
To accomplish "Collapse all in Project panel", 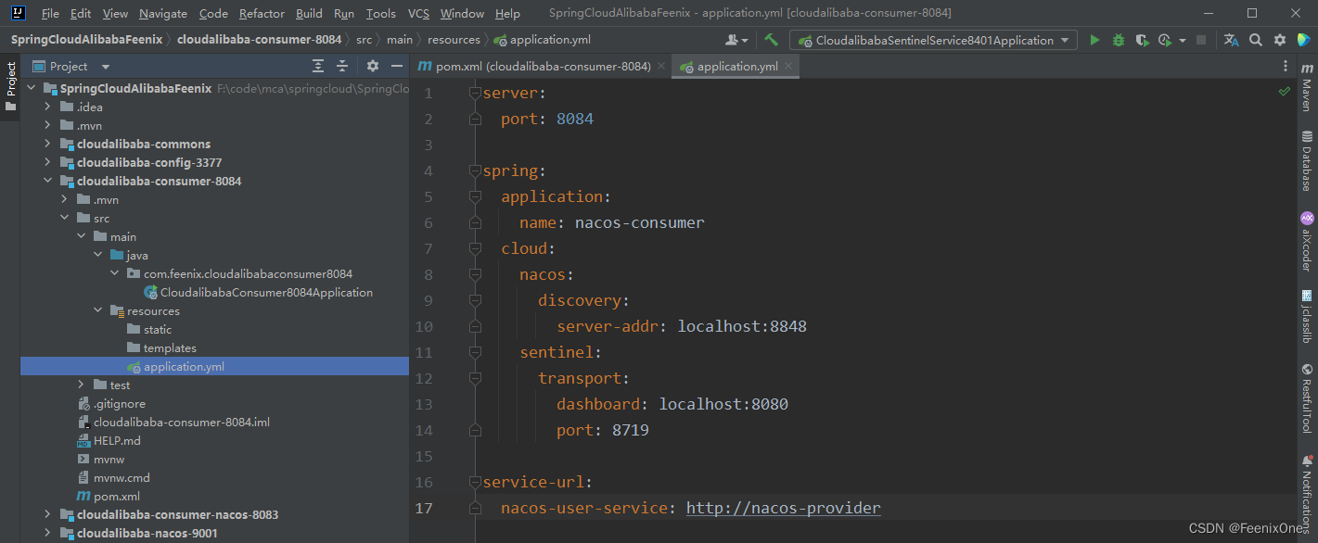I will (x=342, y=66).
